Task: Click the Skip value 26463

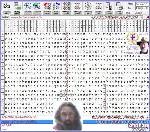Action: coord(138,13)
